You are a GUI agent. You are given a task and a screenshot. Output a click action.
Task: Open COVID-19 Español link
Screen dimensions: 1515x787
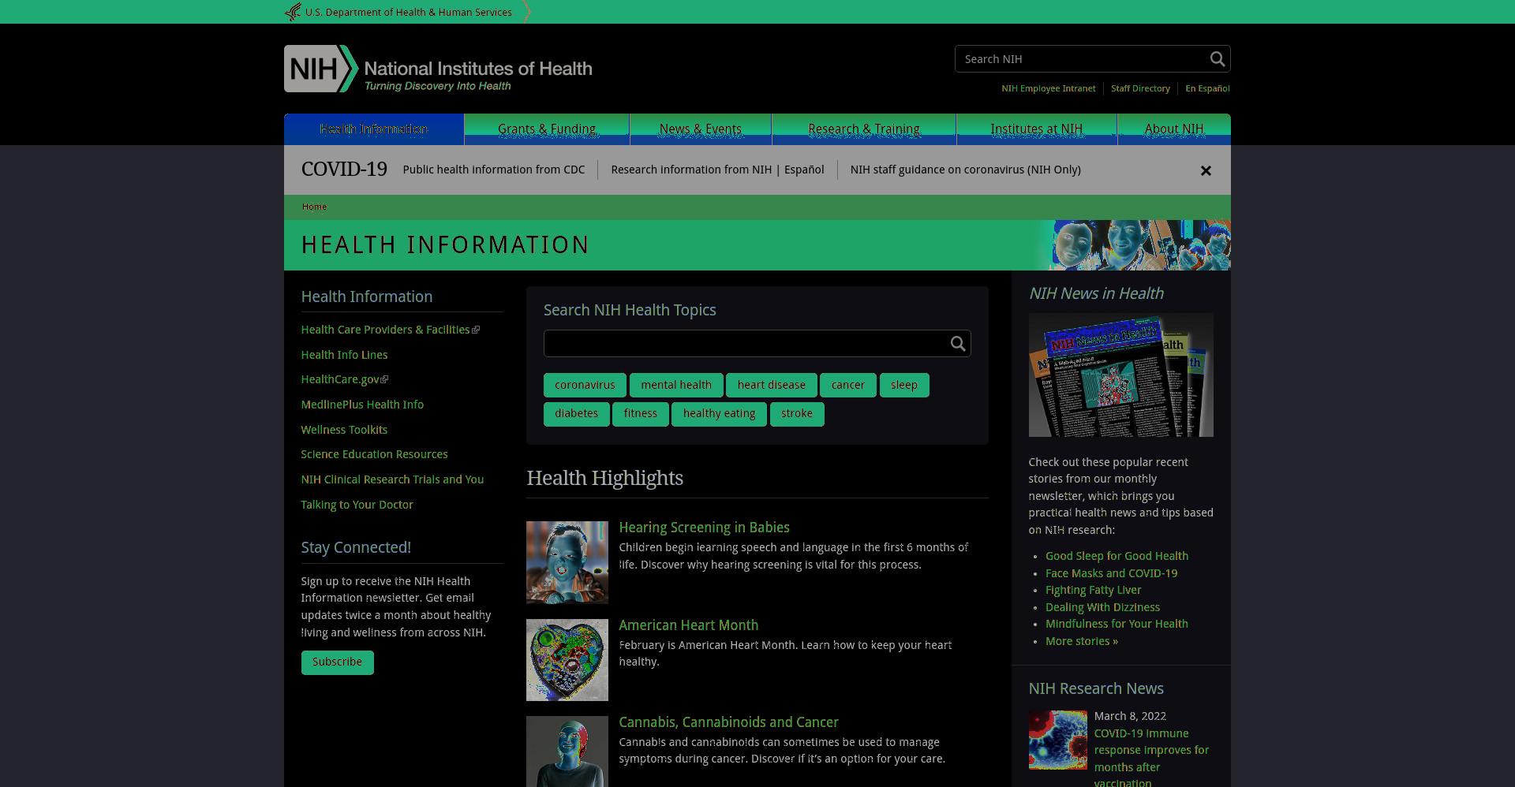click(804, 170)
